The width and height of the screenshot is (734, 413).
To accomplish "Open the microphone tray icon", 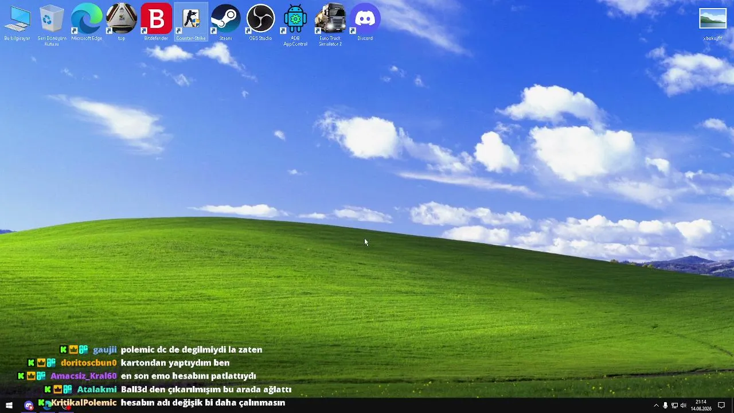I will pyautogui.click(x=665, y=406).
